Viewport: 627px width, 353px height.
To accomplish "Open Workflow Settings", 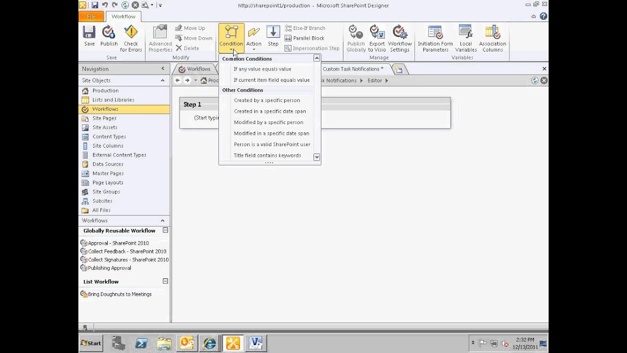I will coord(400,39).
